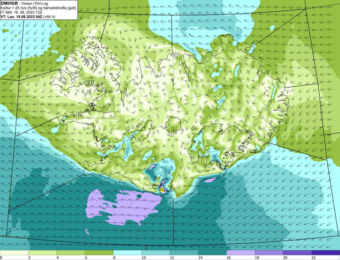Click the legend scale label '6'

click(86, 258)
